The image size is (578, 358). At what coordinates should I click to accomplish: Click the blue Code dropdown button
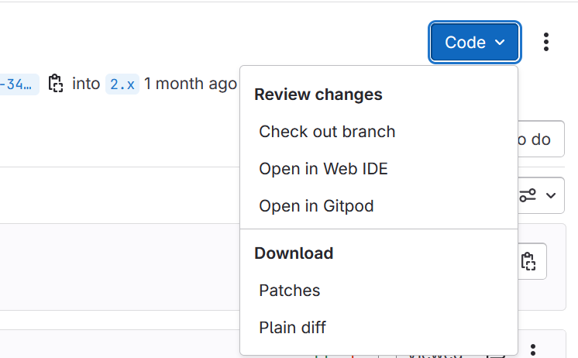tap(474, 43)
